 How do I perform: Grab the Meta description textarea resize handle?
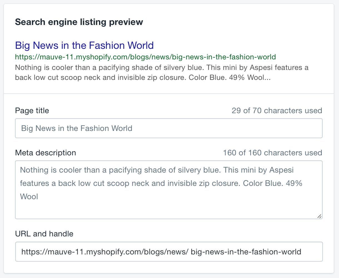(x=319, y=216)
